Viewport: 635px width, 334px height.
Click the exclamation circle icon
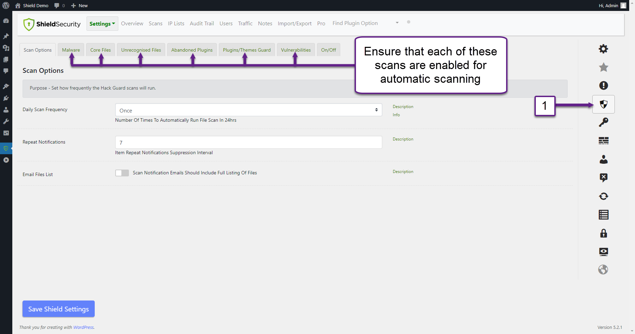pos(603,85)
